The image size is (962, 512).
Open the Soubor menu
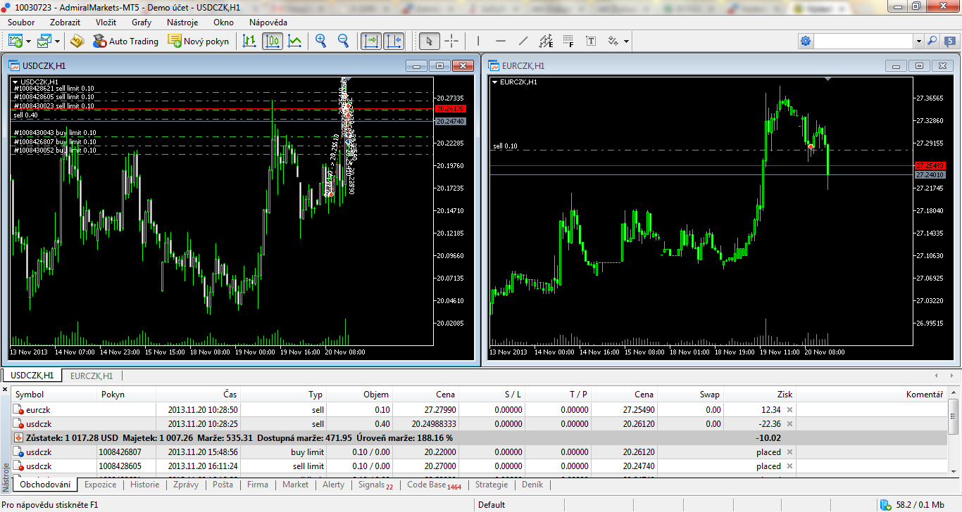(x=21, y=22)
